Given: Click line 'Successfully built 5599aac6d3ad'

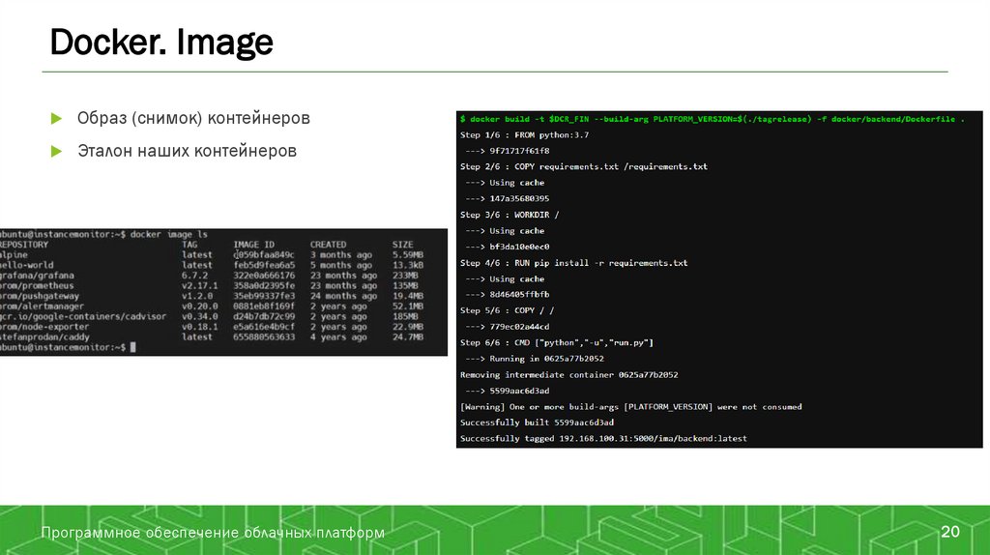Looking at the screenshot, I should 537,423.
